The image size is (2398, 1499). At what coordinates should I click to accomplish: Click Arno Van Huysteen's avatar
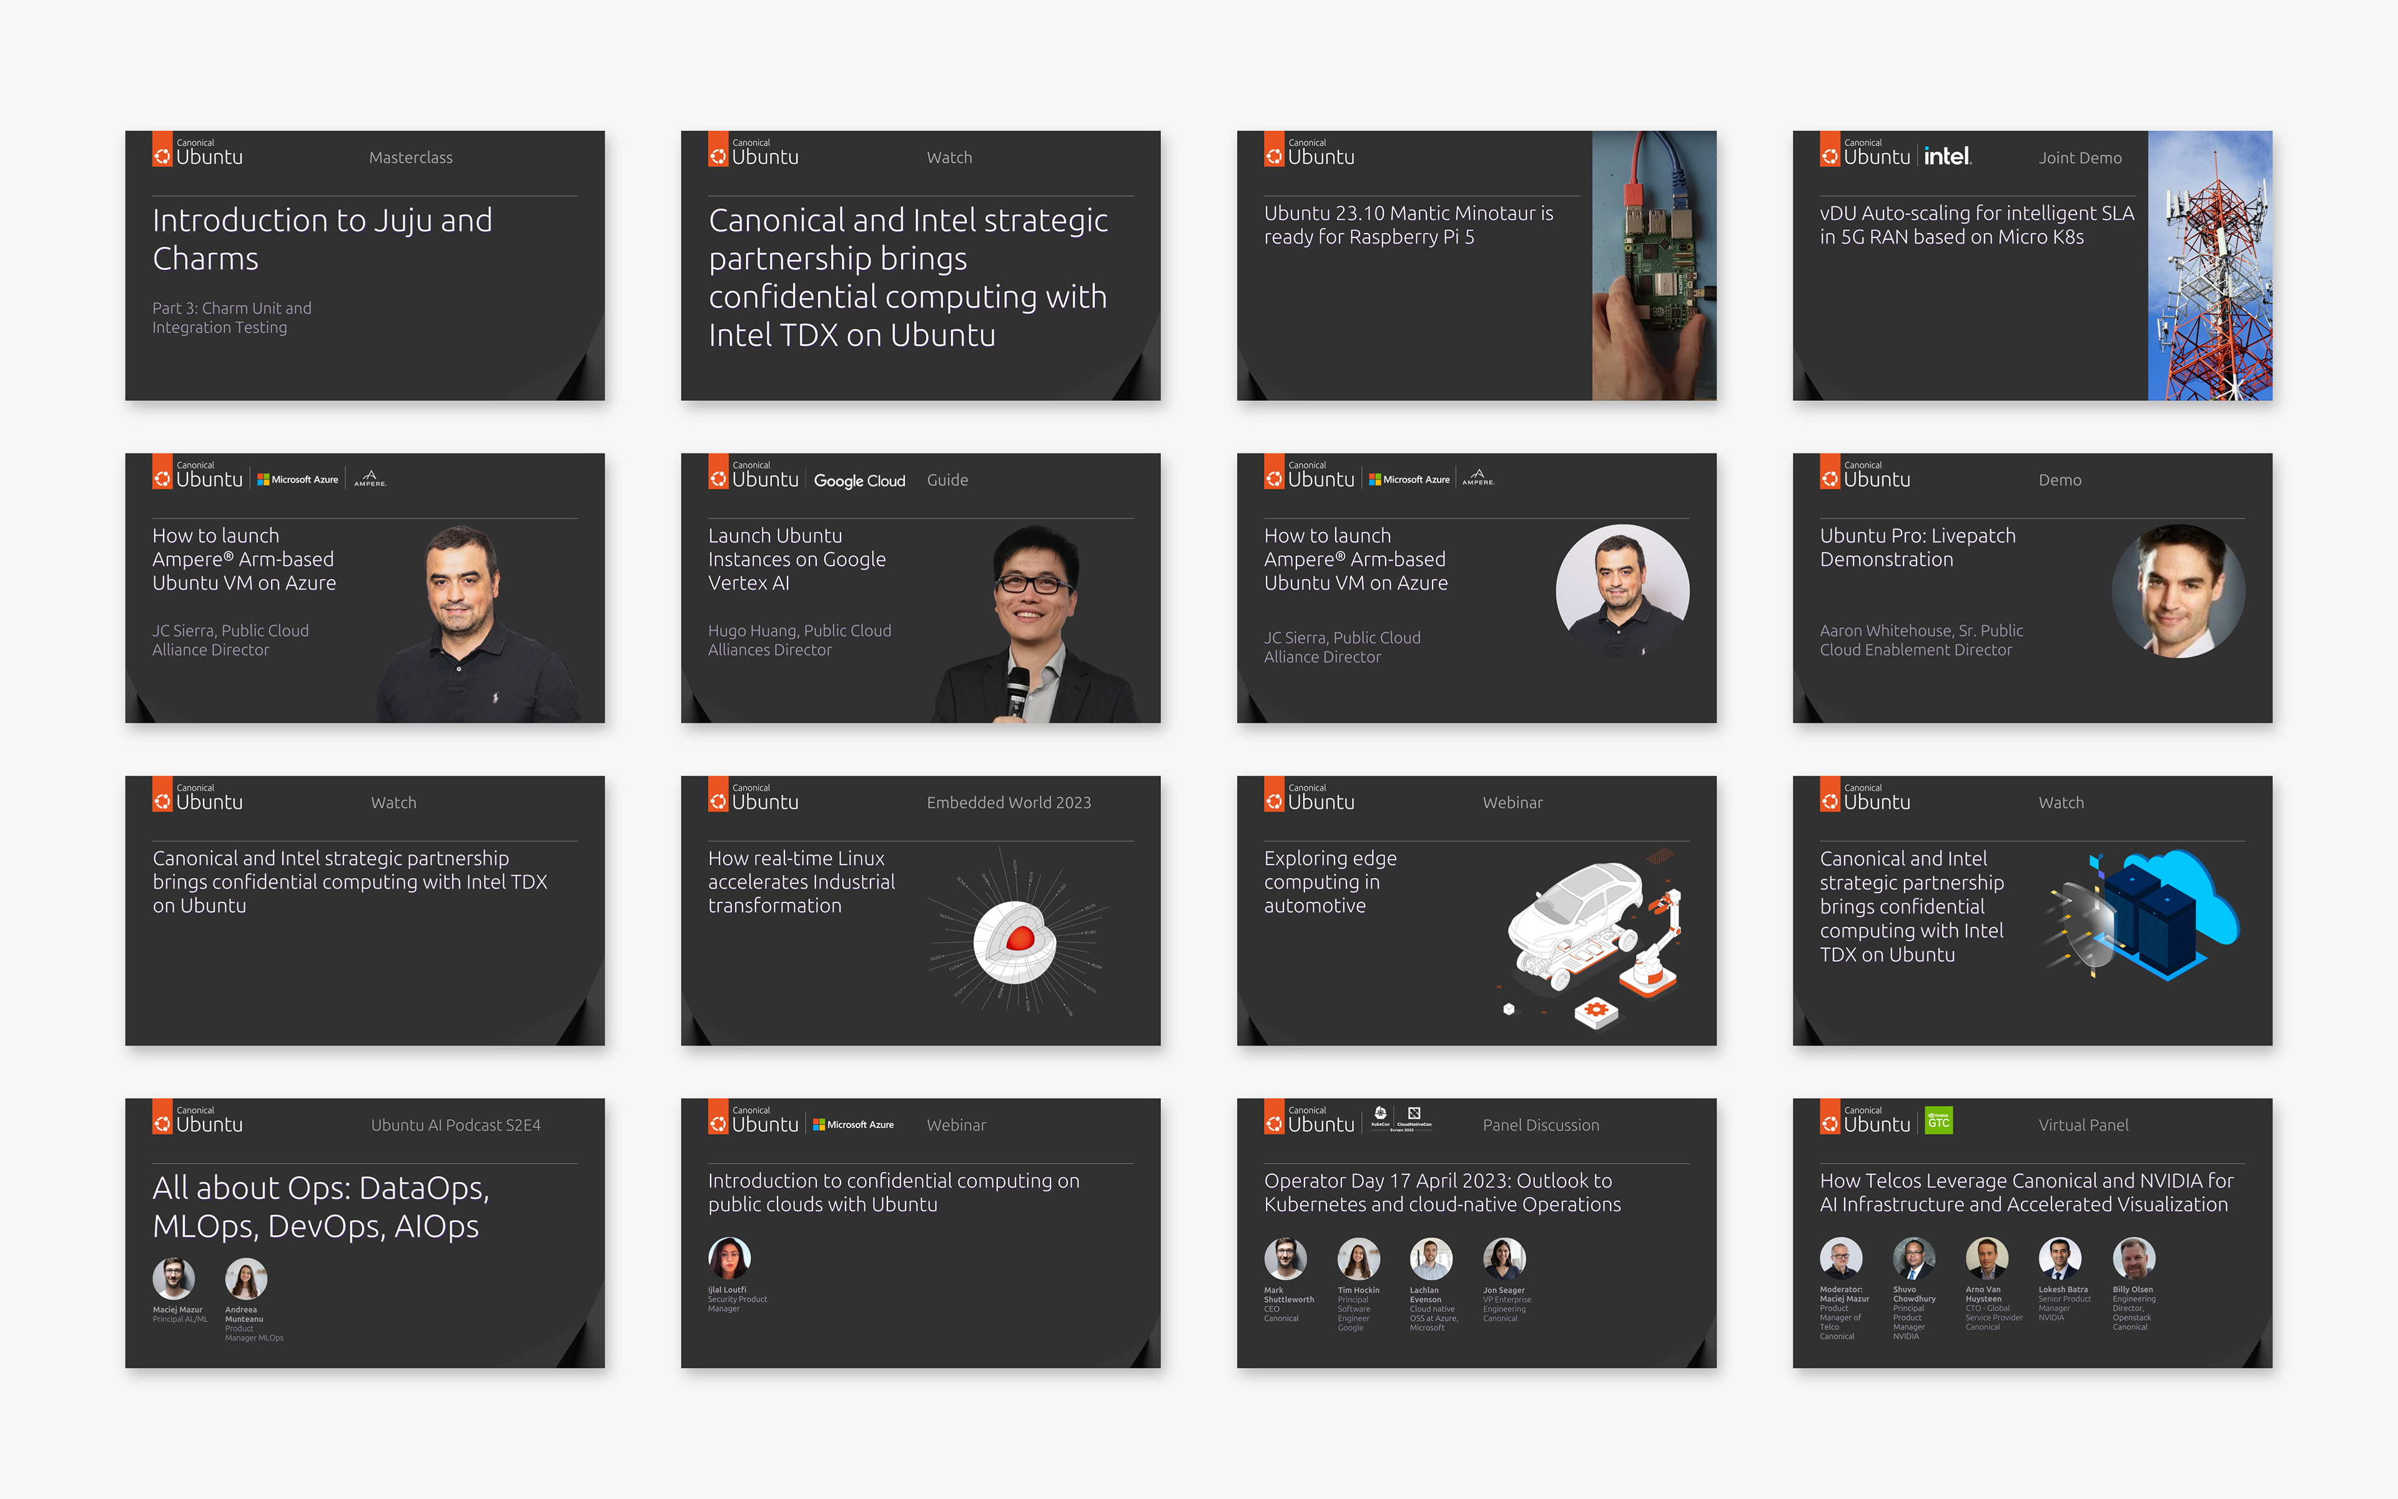pyautogui.click(x=1986, y=1258)
